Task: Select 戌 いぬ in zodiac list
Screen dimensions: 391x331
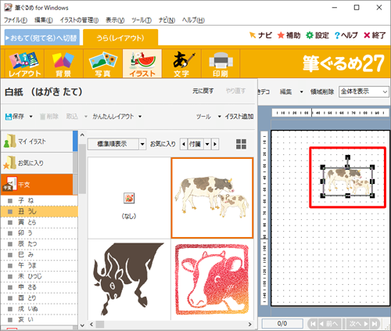Action: click(39, 309)
